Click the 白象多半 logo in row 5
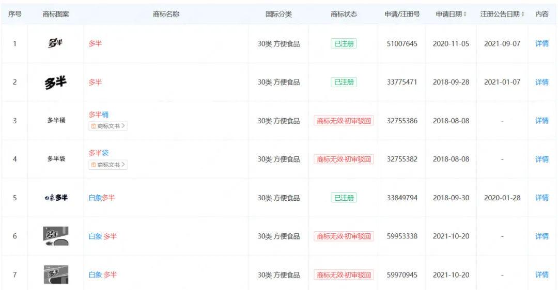This screenshot has height=290, width=558. coord(55,198)
